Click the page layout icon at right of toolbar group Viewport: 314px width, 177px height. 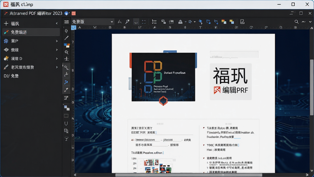242,22
